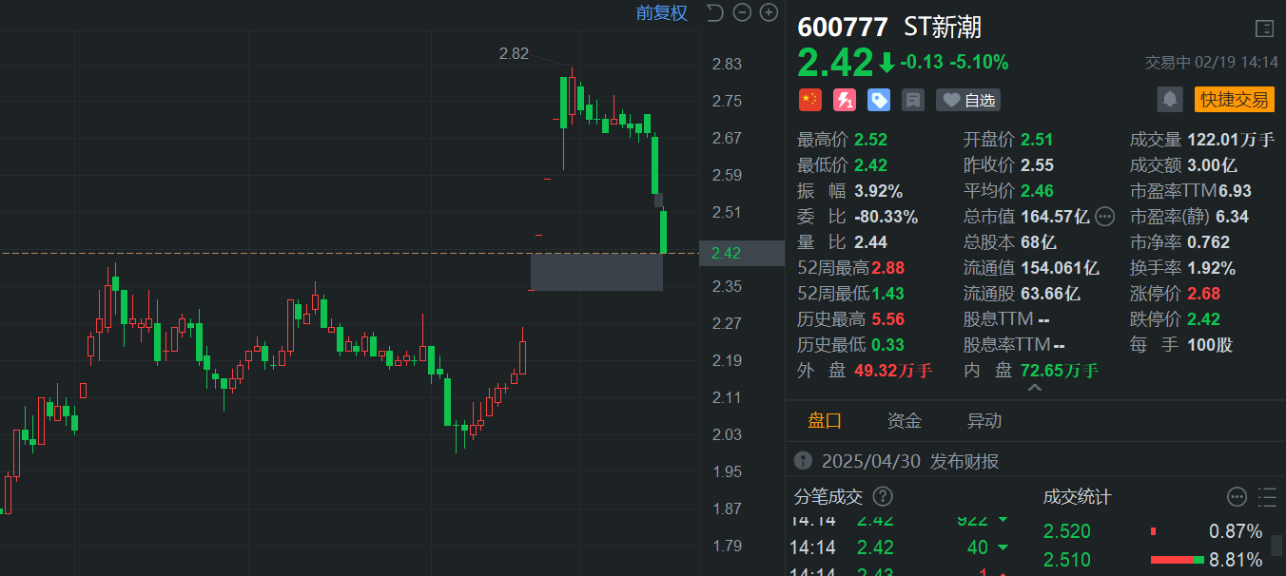Open the more options icon beside 成交统计
The image size is (1286, 576).
pos(1237,496)
